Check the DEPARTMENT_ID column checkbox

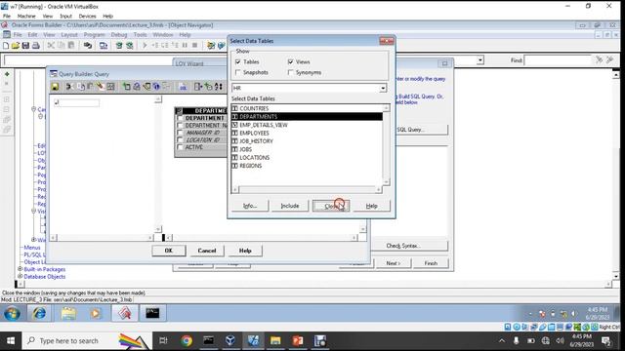click(x=180, y=118)
